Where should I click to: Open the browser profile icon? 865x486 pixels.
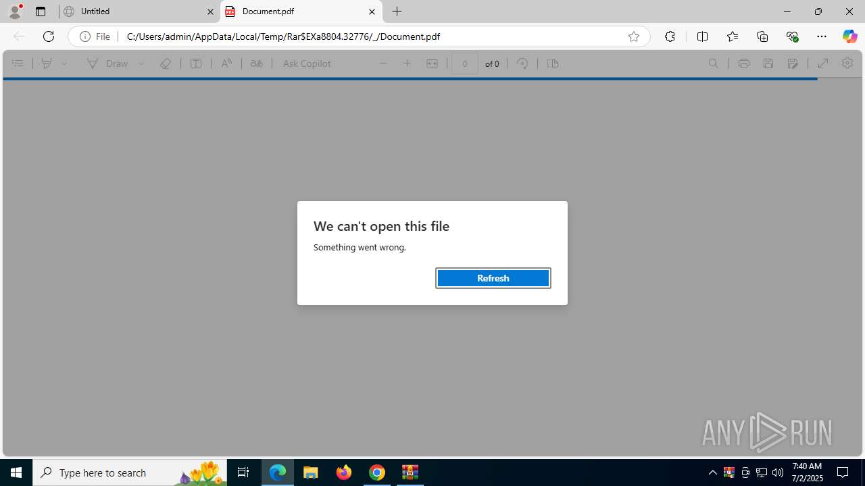[x=15, y=11]
